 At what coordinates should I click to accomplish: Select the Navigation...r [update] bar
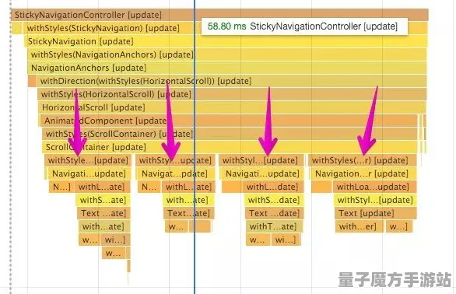click(363, 173)
